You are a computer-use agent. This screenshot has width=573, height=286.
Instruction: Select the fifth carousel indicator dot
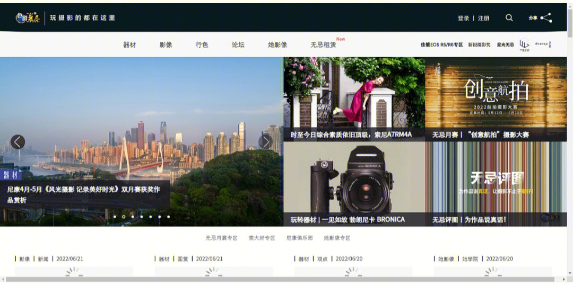click(151, 217)
